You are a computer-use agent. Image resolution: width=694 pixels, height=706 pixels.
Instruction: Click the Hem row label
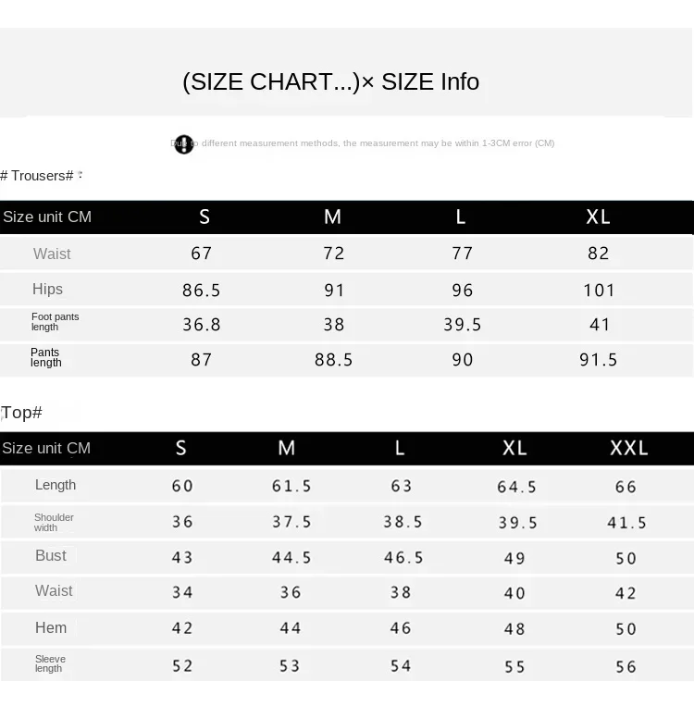pos(51,627)
